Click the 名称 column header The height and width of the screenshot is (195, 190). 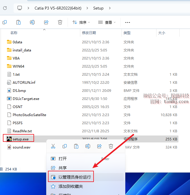point(14,33)
